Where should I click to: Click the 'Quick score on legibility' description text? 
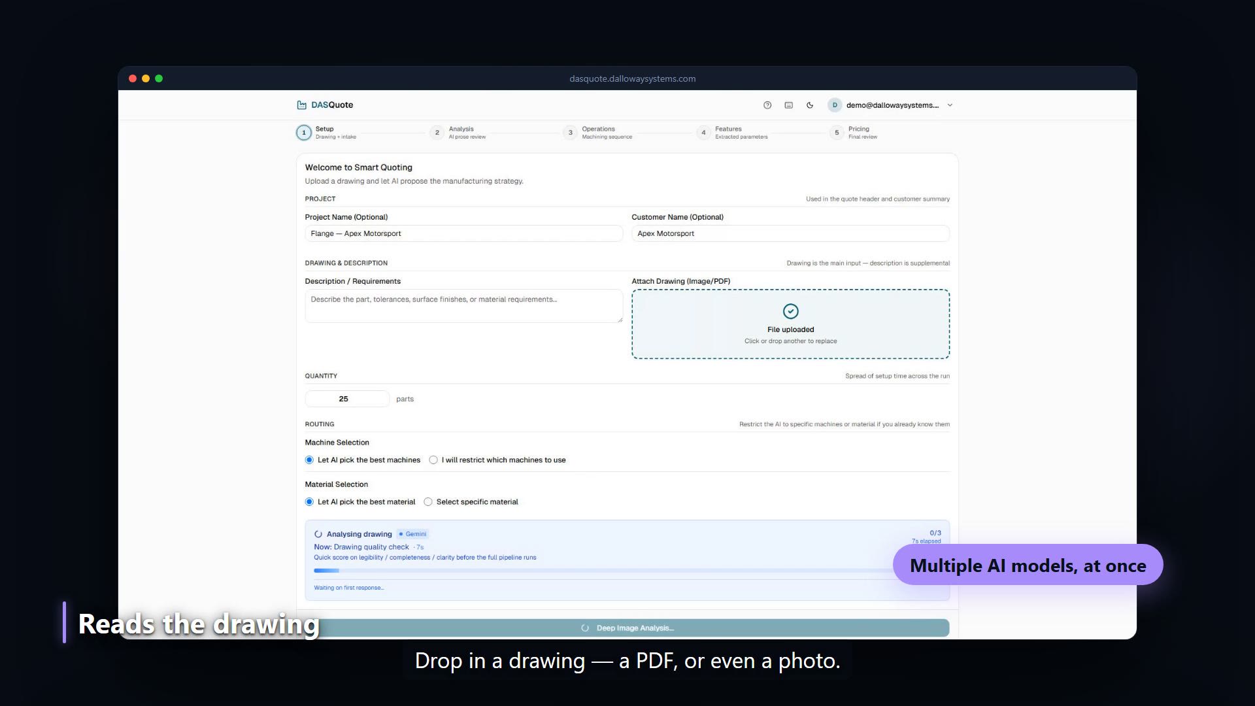425,558
